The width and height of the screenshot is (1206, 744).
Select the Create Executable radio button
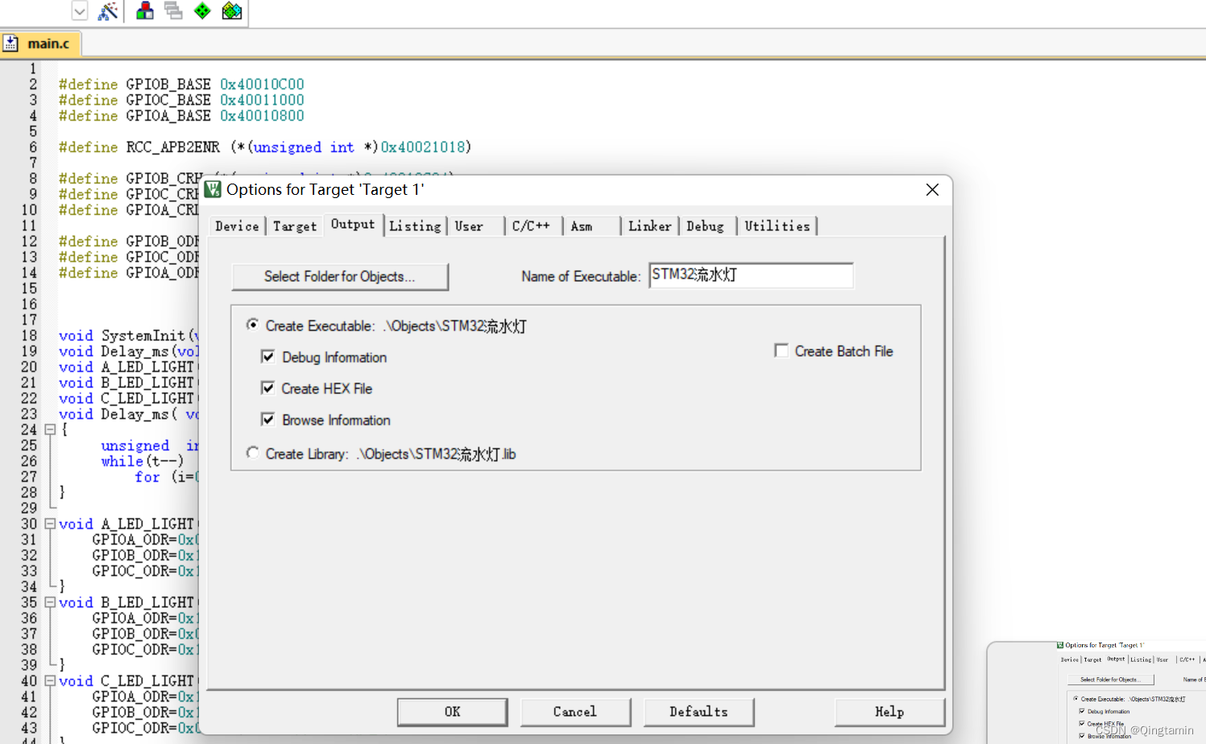252,325
